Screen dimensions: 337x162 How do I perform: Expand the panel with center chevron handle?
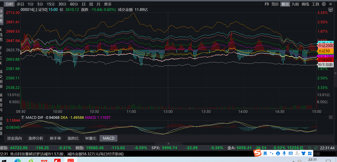coord(168,143)
